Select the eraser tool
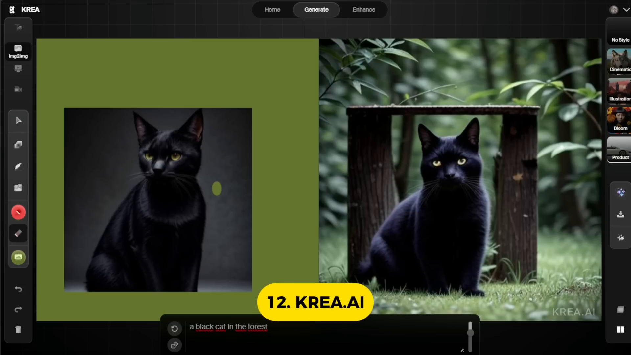The width and height of the screenshot is (631, 355). [18, 233]
